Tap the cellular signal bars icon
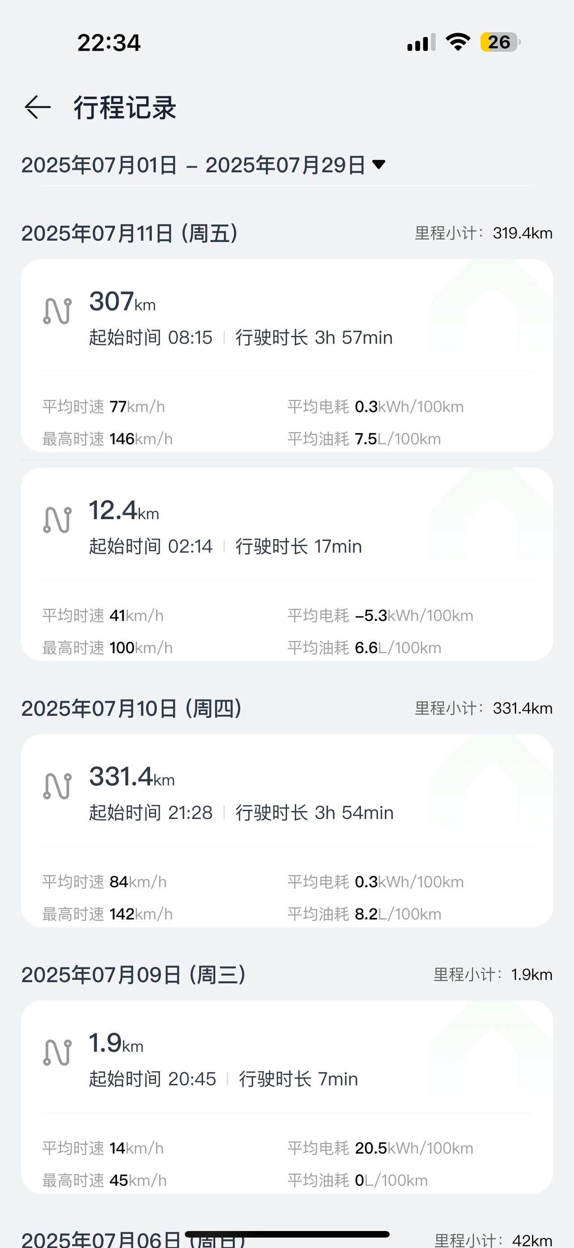The height and width of the screenshot is (1248, 574). click(x=421, y=43)
